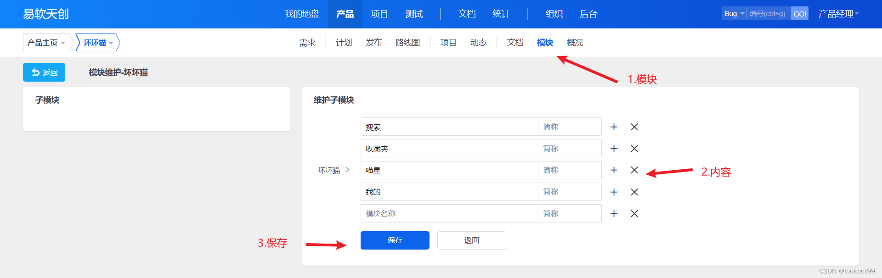The image size is (882, 278).
Task: Switch to 文档 in the product sub-menu
Action: click(515, 43)
